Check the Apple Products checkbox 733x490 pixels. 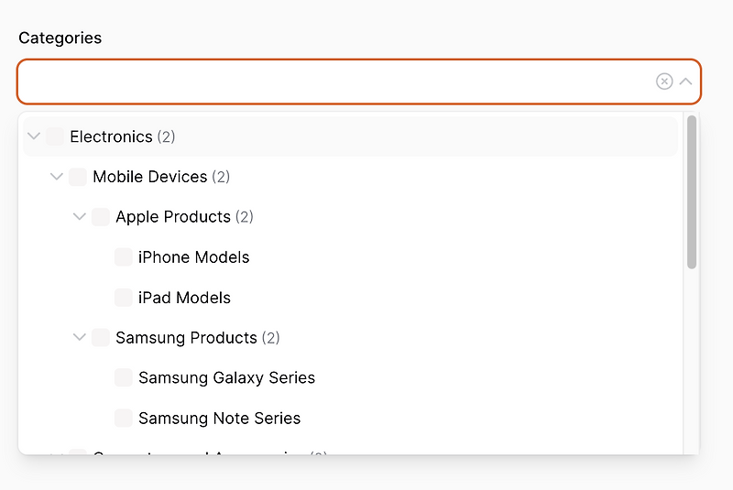101,217
